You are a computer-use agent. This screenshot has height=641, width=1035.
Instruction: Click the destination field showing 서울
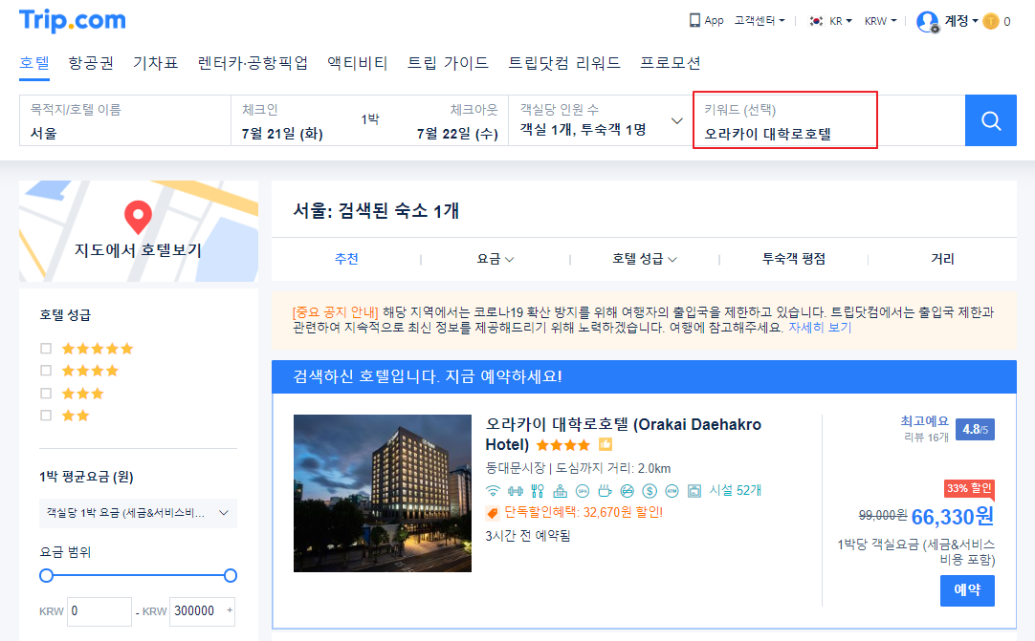tap(124, 120)
